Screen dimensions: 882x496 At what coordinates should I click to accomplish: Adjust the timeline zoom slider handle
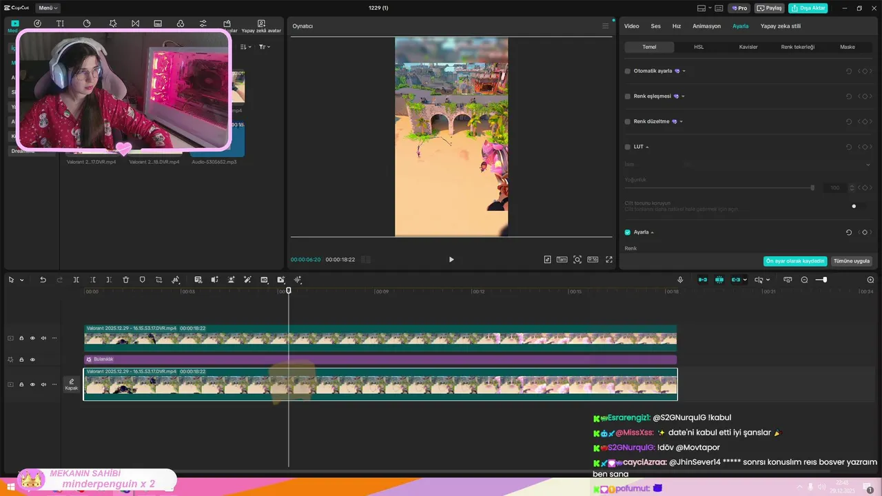coord(825,280)
